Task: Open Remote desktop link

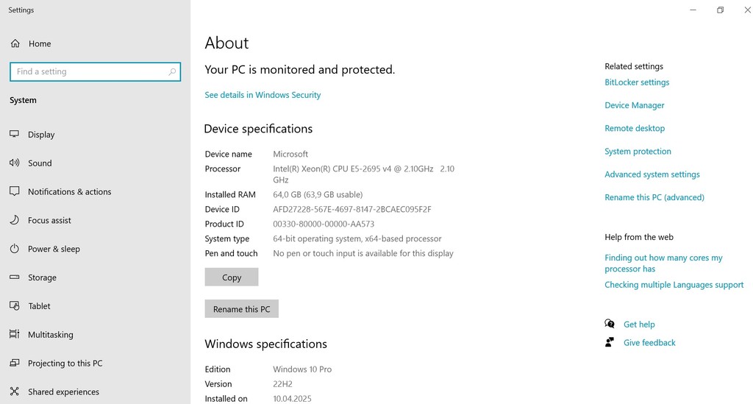Action: (635, 128)
